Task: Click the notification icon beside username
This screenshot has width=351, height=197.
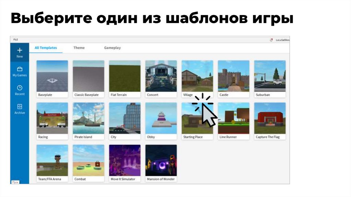Action: pos(271,40)
